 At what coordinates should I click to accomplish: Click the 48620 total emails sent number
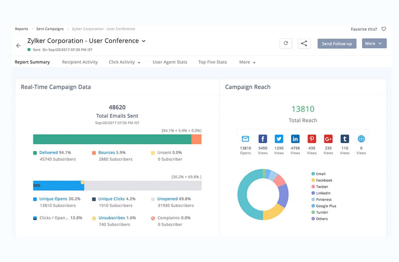click(117, 108)
